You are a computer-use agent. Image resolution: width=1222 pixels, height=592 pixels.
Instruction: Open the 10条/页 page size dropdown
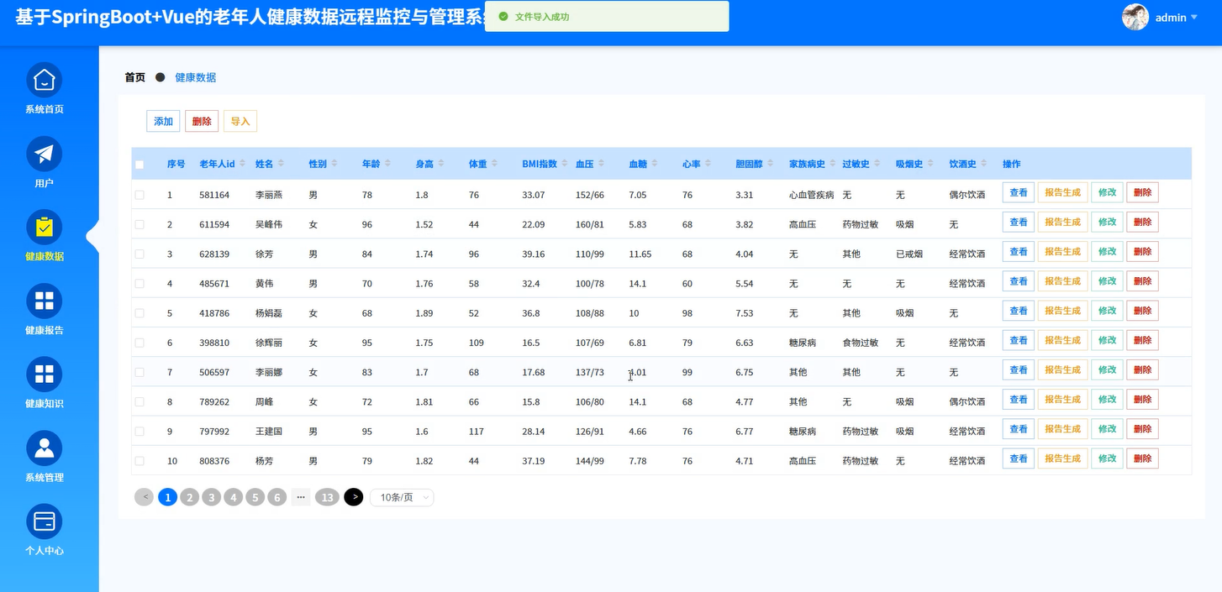click(x=402, y=497)
